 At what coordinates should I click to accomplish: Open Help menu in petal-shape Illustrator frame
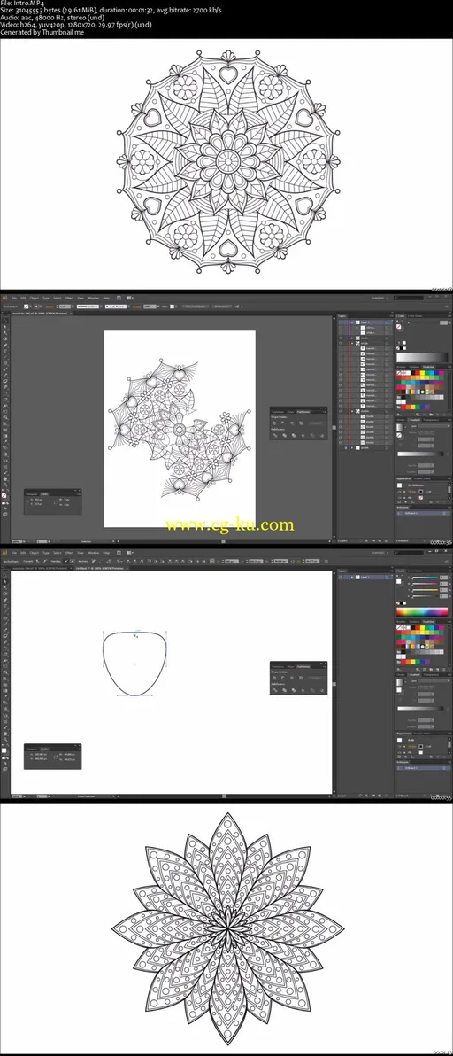tap(106, 553)
